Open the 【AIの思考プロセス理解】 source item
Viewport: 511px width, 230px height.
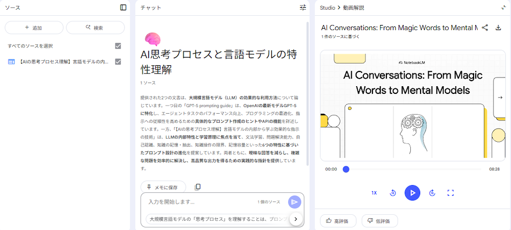pos(64,62)
